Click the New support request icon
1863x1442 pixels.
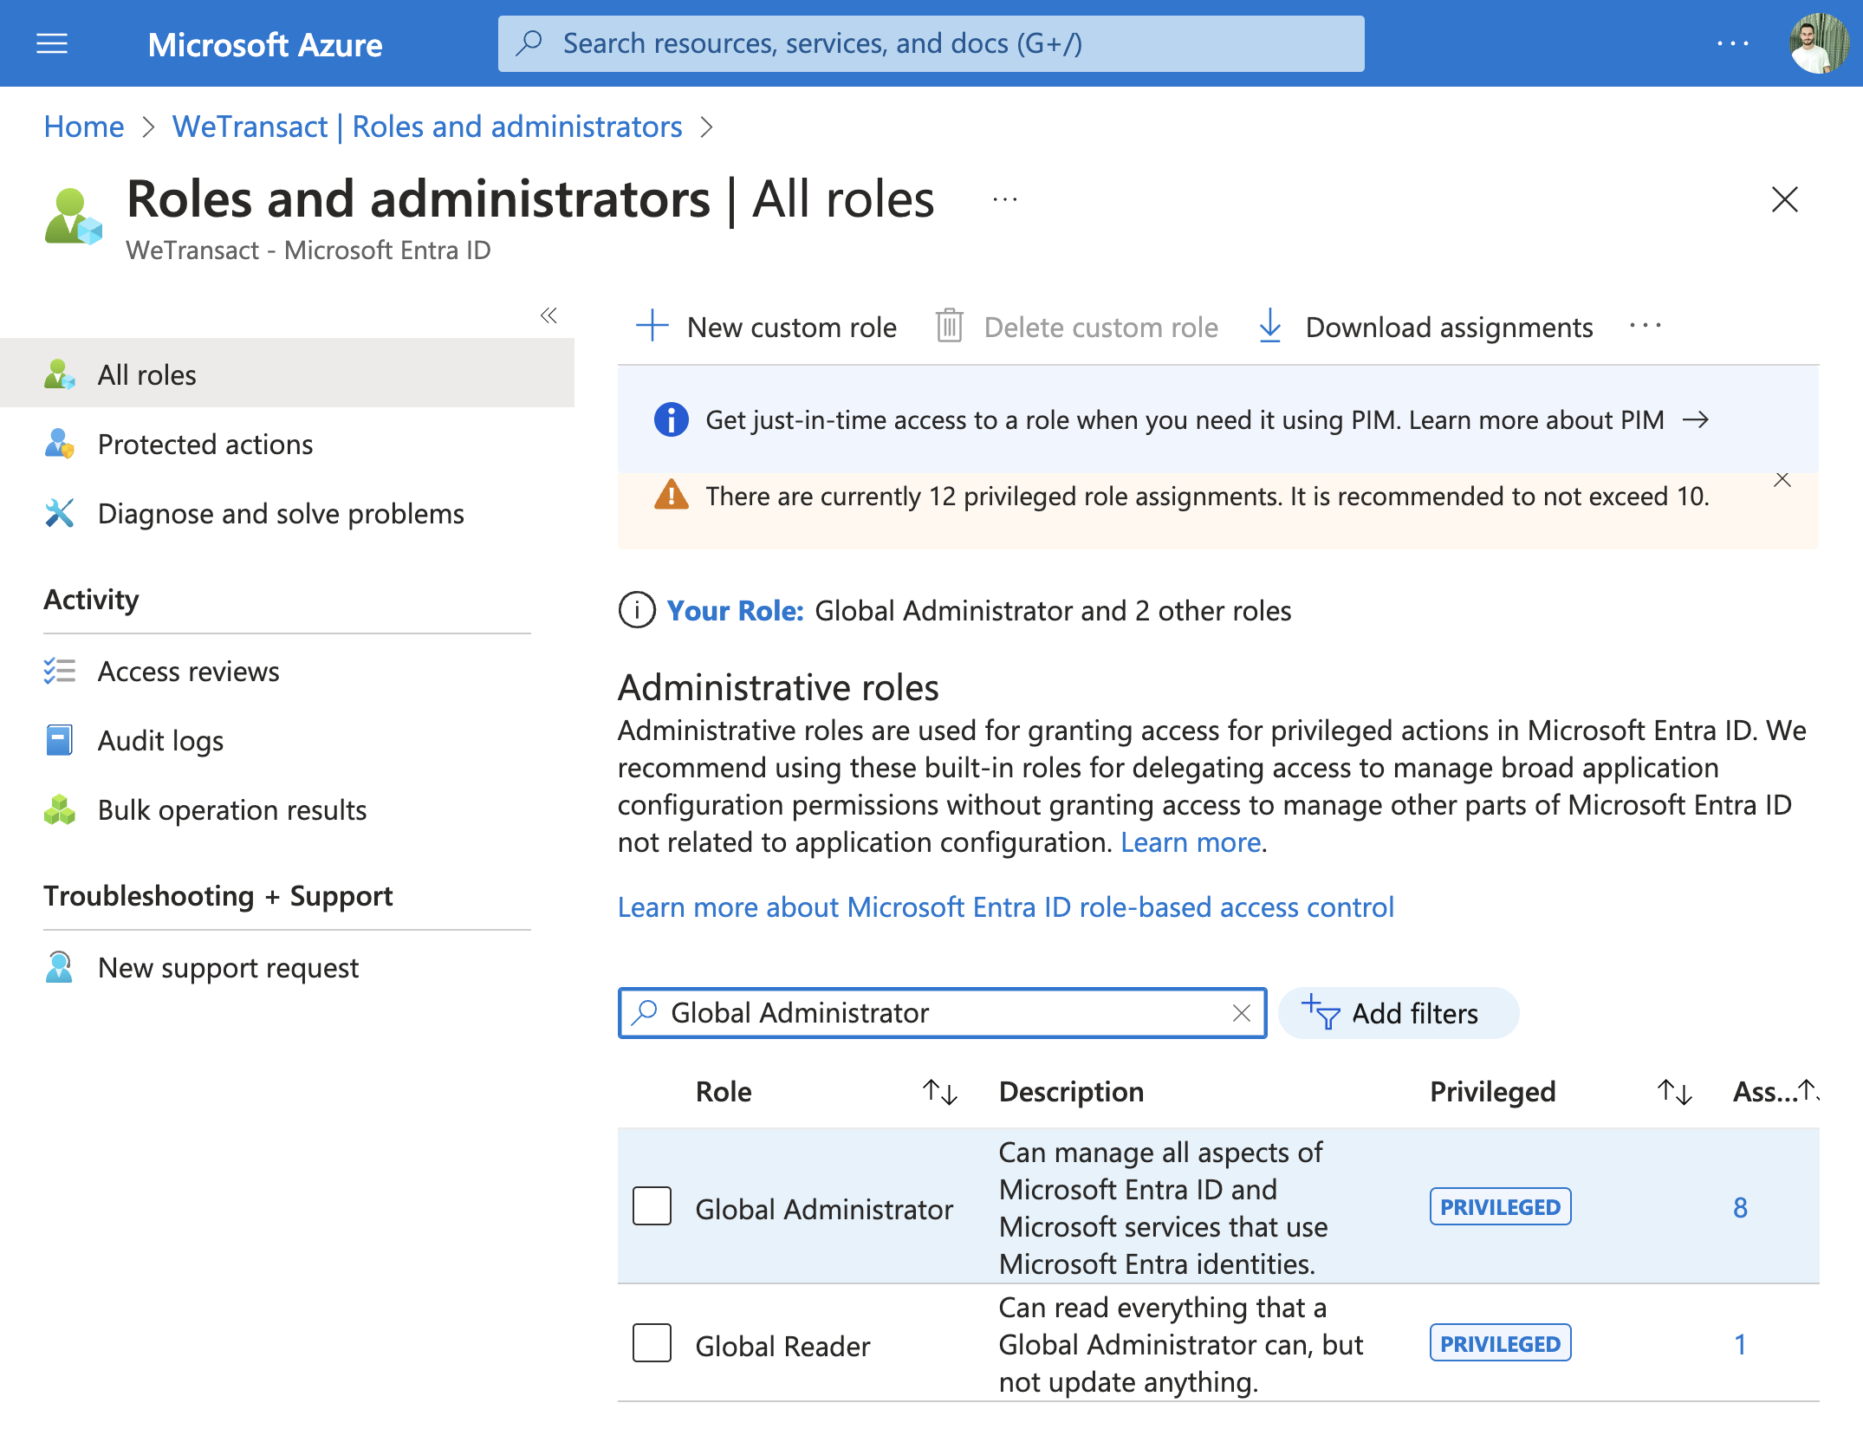pyautogui.click(x=59, y=967)
